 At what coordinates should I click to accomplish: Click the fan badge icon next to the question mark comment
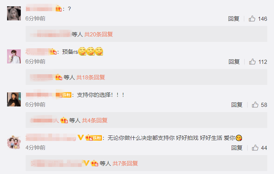click(59, 9)
